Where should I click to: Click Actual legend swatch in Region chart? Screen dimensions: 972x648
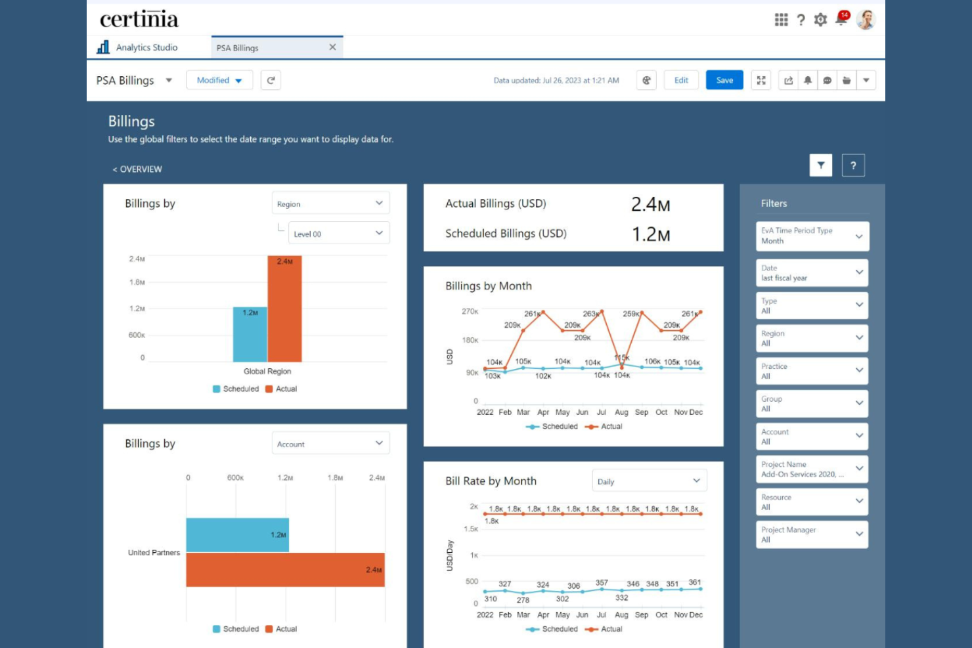click(269, 389)
